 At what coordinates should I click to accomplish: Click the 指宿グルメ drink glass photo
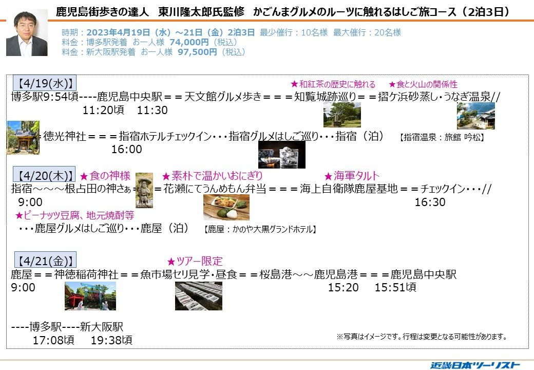282,154
